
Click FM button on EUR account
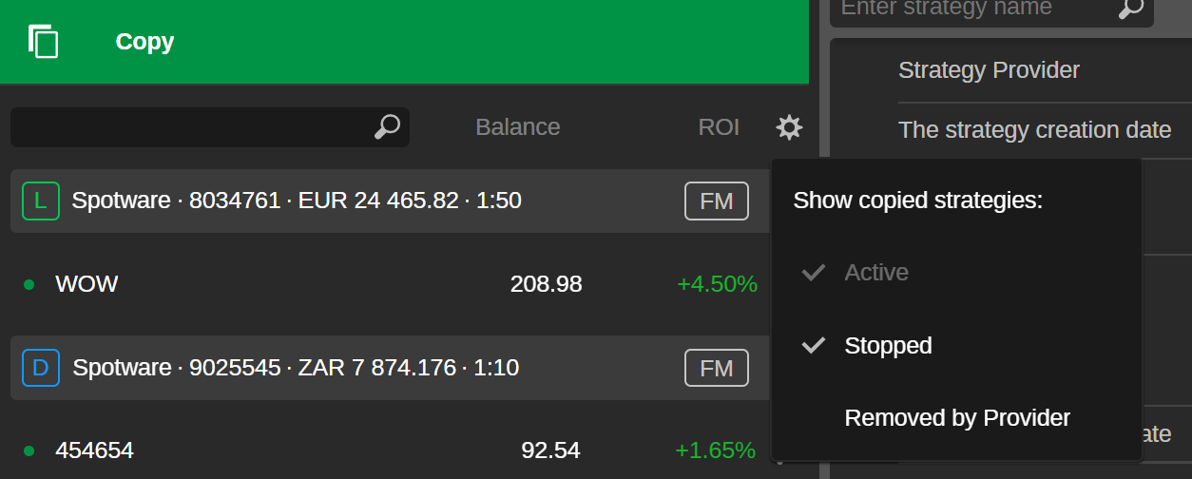pos(716,201)
